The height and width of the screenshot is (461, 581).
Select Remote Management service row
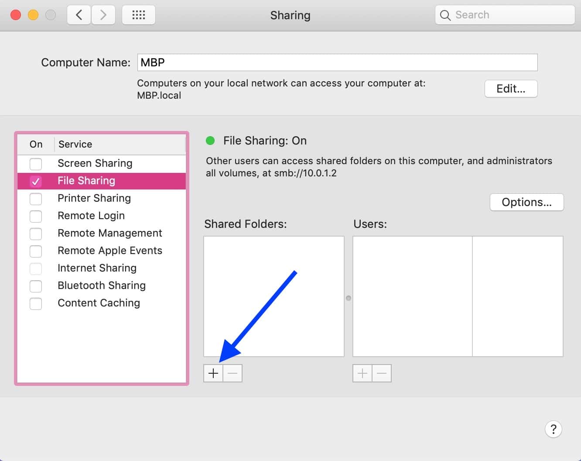click(x=102, y=233)
